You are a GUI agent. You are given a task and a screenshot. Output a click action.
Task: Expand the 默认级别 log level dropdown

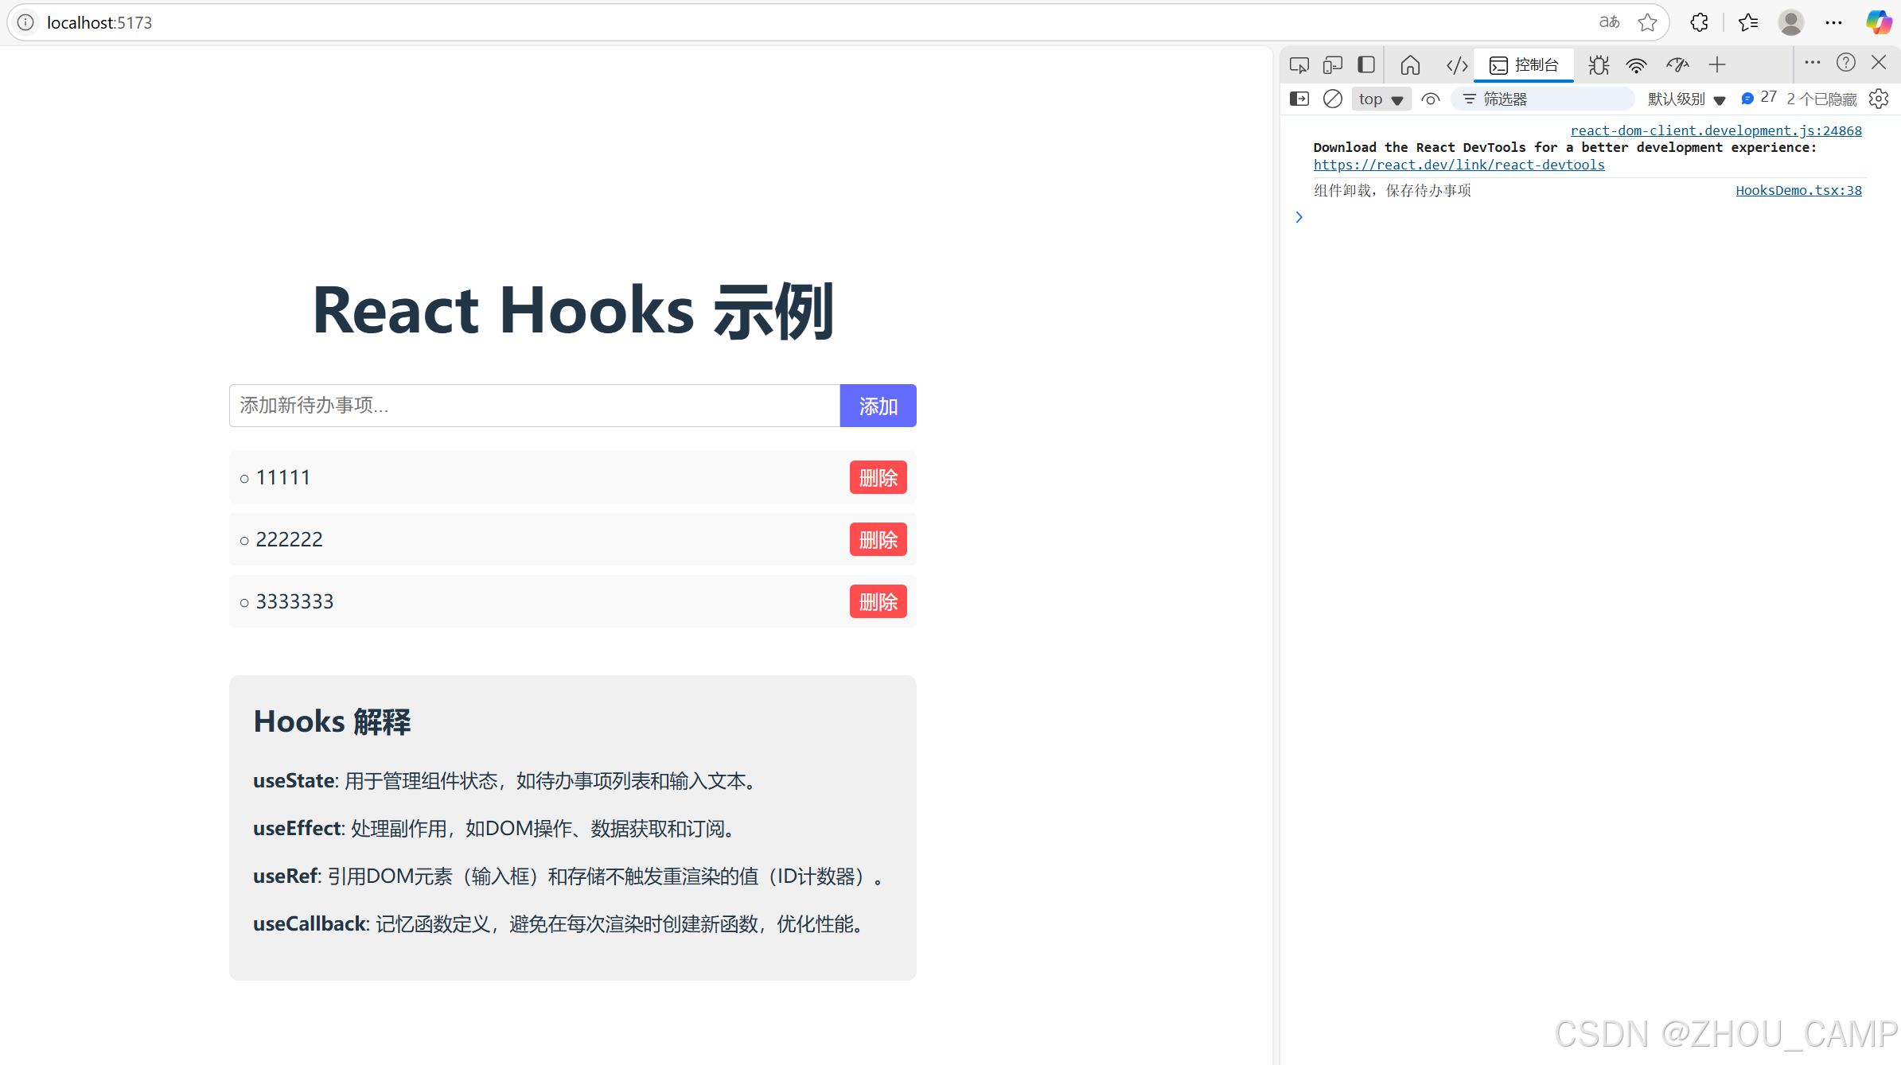point(1685,99)
